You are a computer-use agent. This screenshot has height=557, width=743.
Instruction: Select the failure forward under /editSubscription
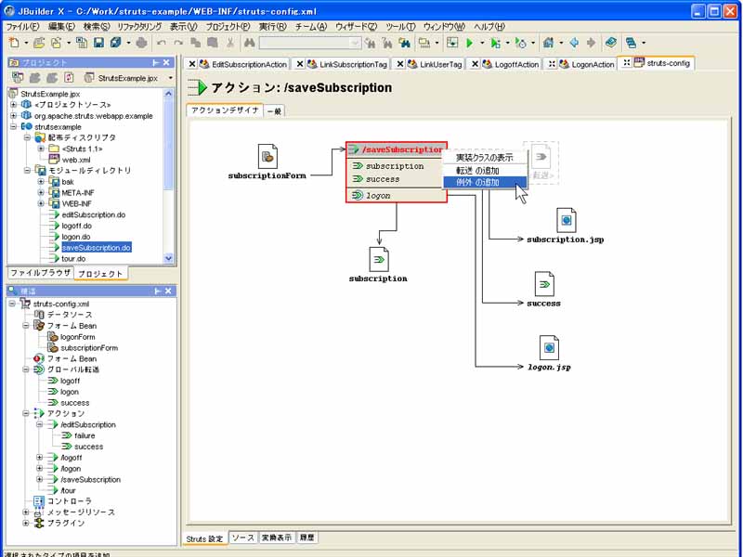(85, 435)
